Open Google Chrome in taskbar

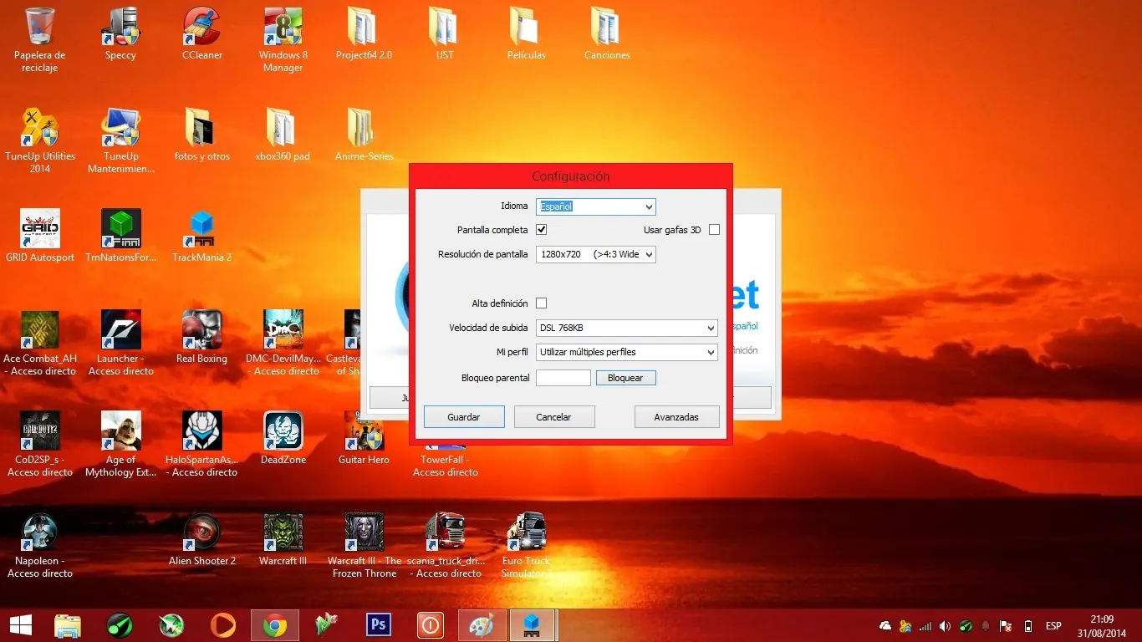coord(275,625)
